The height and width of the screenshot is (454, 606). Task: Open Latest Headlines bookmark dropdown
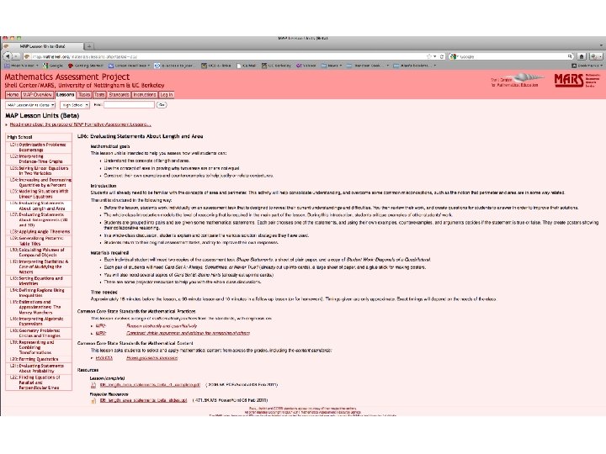[x=129, y=66]
